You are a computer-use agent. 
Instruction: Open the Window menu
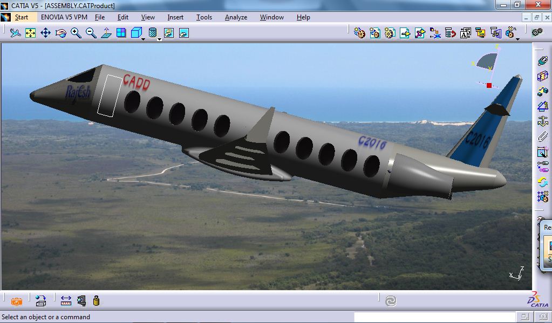point(272,17)
